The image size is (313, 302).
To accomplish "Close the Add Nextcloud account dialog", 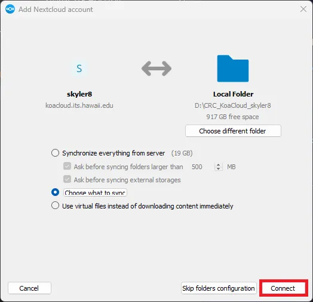I will 303,9.
